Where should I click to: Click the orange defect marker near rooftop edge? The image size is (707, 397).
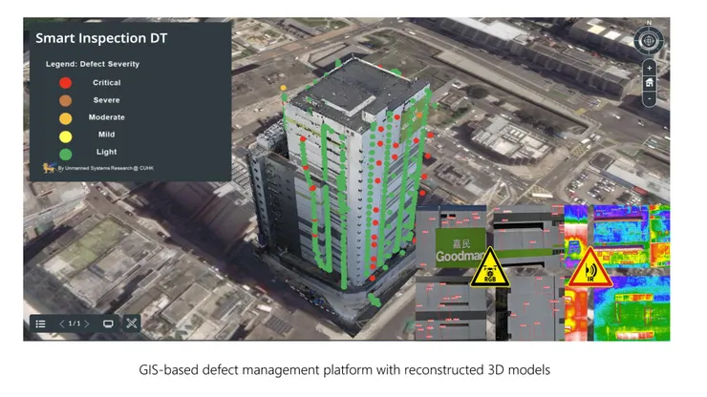(283, 88)
